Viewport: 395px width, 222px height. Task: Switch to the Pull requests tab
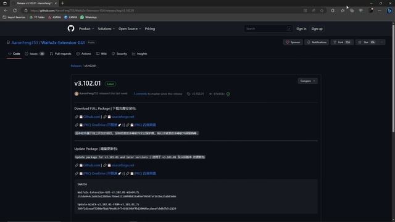tap(60, 54)
